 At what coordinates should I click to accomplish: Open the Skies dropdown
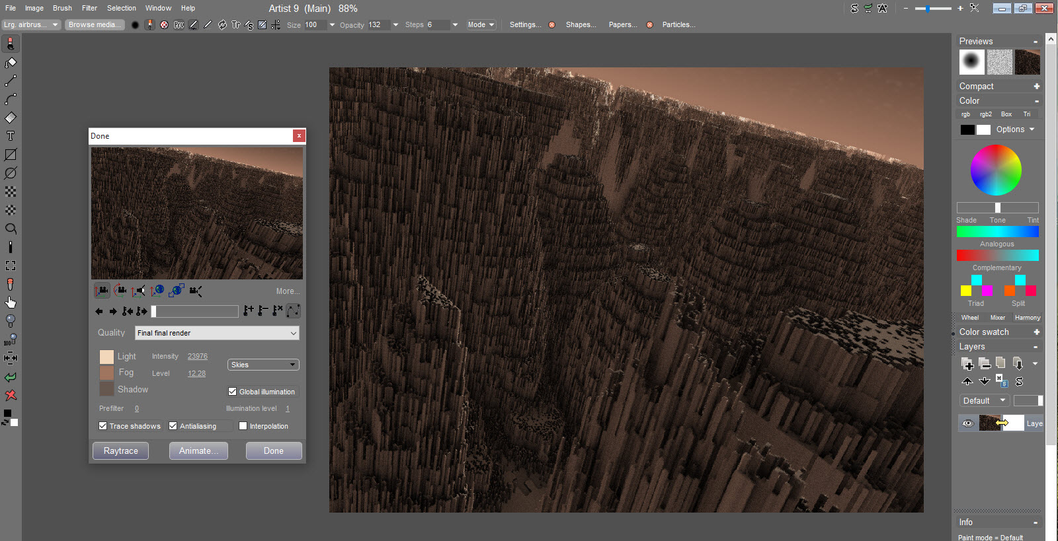point(263,365)
